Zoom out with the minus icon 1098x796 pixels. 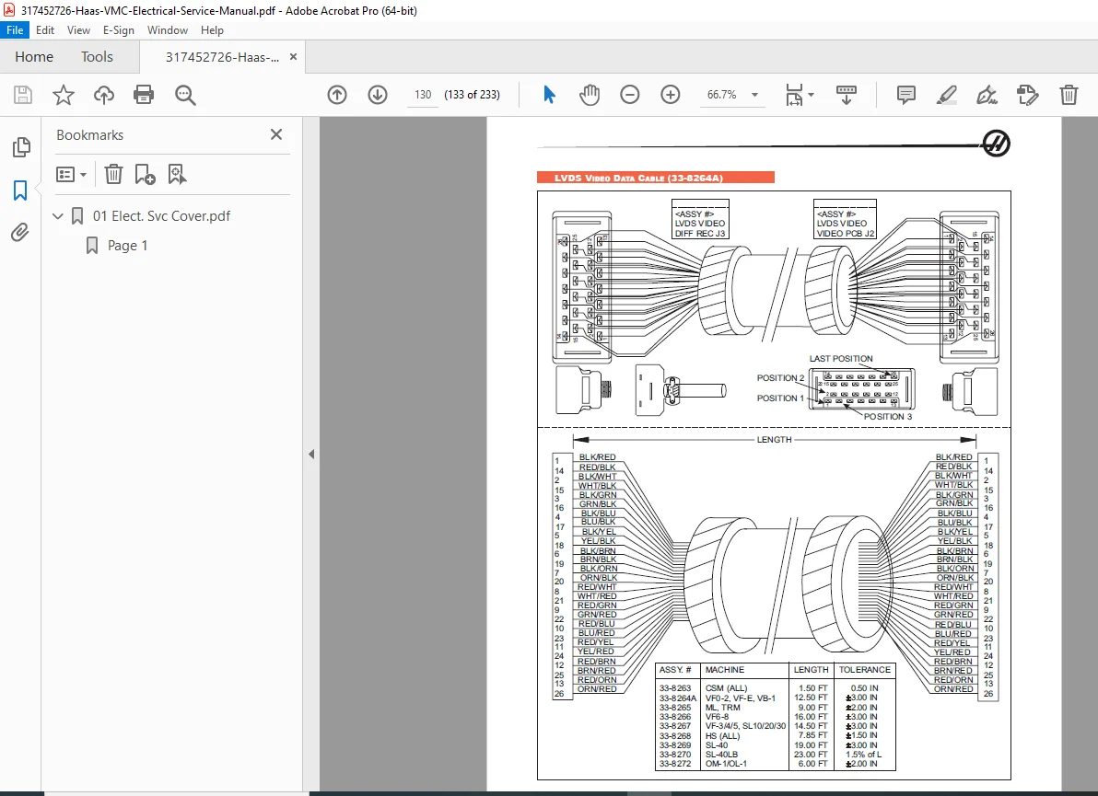(x=629, y=95)
